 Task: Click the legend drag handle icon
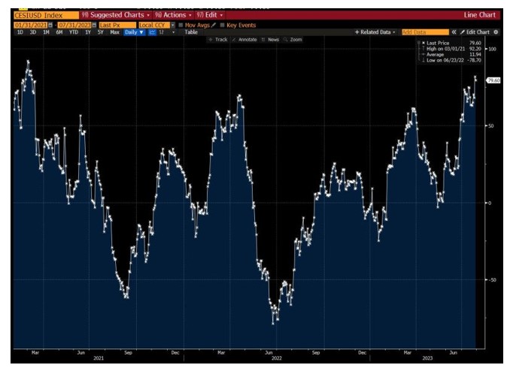pyautogui.click(x=419, y=43)
